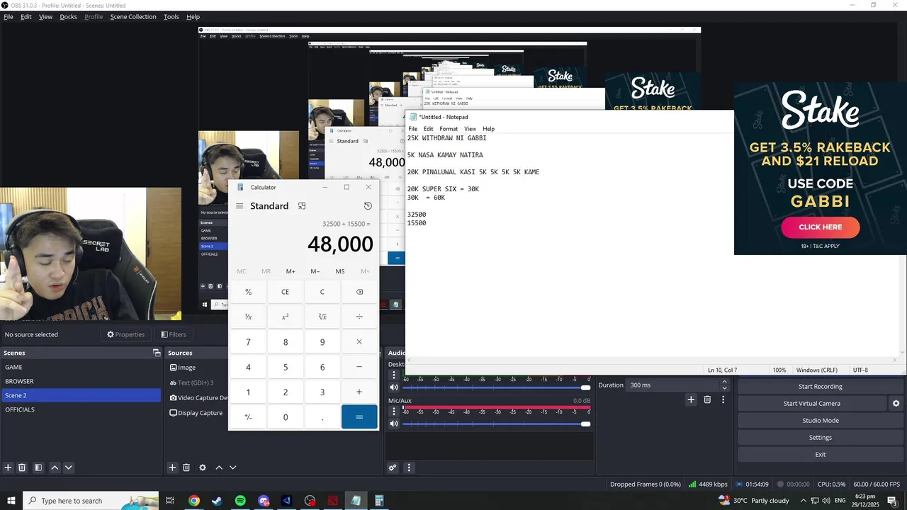Decrease transition duration with down arrow
Viewport: 907px width, 510px height.
pos(724,389)
